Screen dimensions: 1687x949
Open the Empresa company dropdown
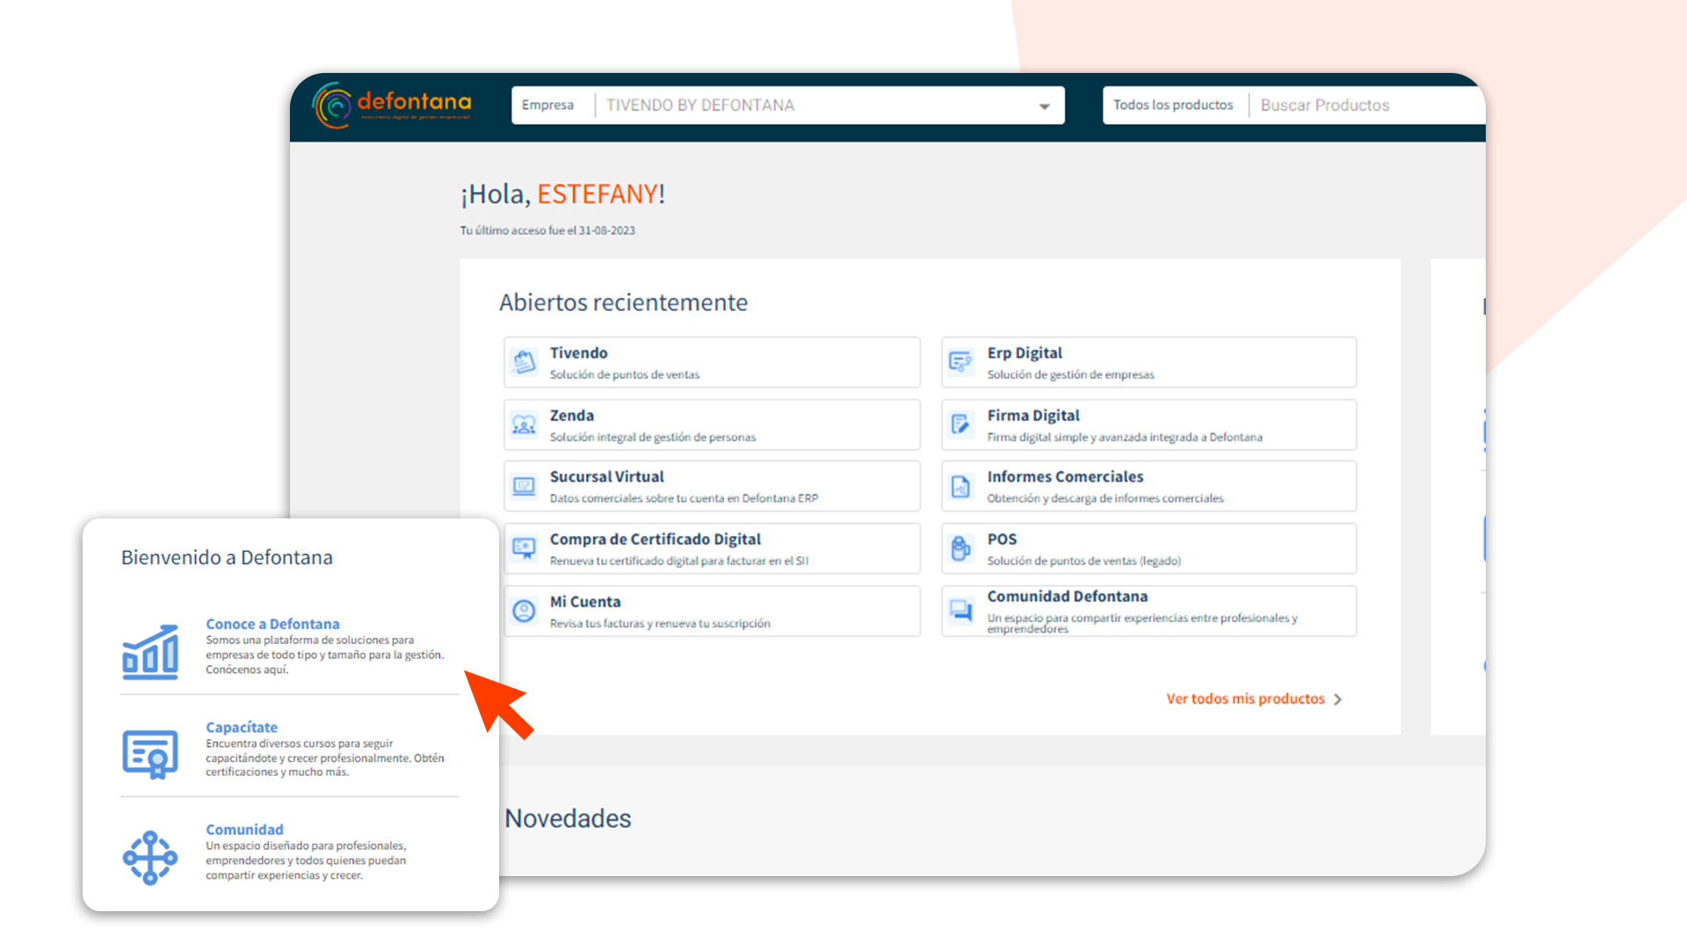coord(550,105)
